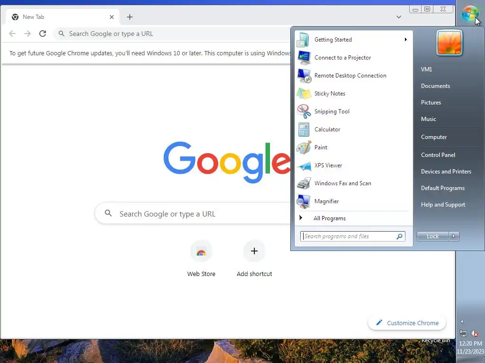Open Windows Fax and Scan

coord(353,183)
